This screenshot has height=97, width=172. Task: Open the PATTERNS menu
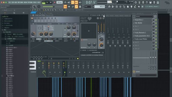point(20,2)
